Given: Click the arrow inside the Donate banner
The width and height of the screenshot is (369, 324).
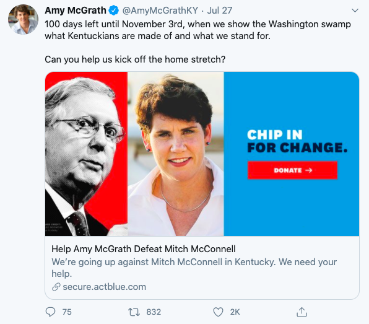Looking at the screenshot, I should 309,170.
